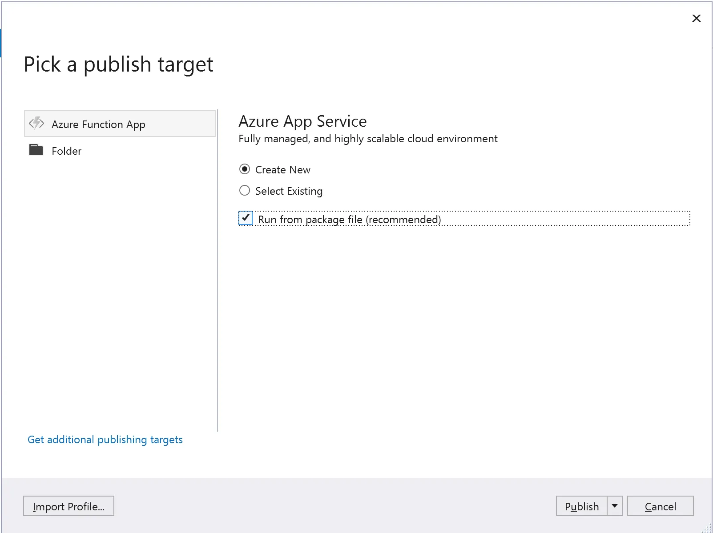
Task: Click the resize grip in dialog corner
Action: [707, 528]
